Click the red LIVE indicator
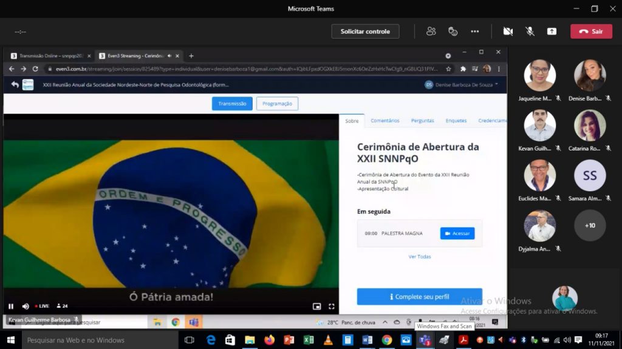 [x=42, y=306]
